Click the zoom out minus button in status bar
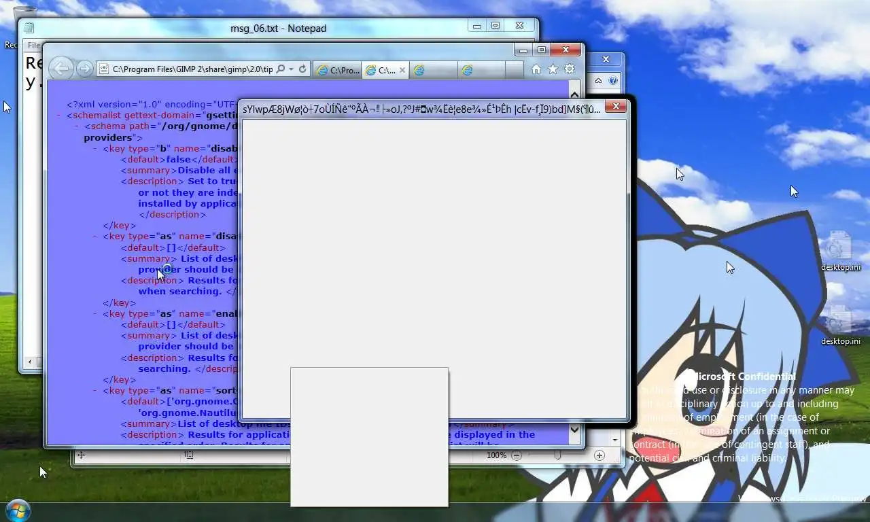This screenshot has height=522, width=870. click(x=517, y=455)
